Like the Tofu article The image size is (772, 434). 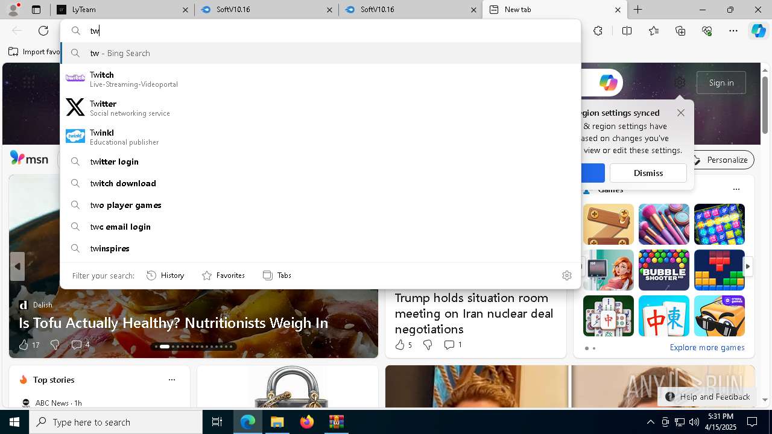pyautogui.click(x=29, y=345)
